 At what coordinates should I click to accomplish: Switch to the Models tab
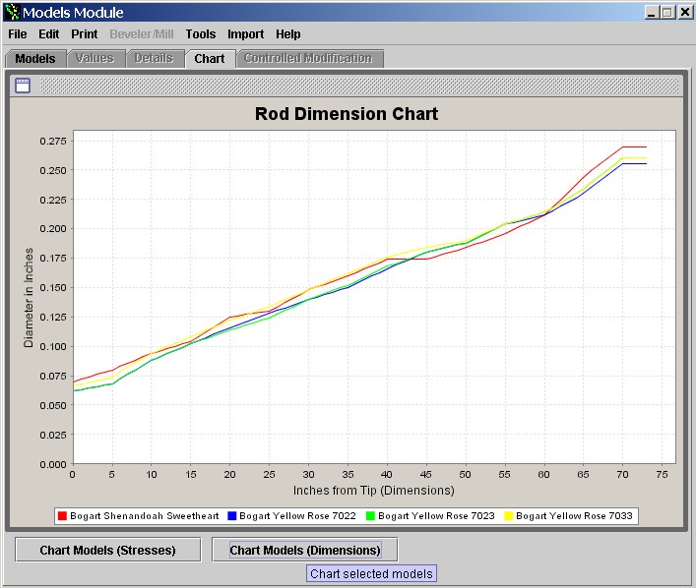[35, 58]
